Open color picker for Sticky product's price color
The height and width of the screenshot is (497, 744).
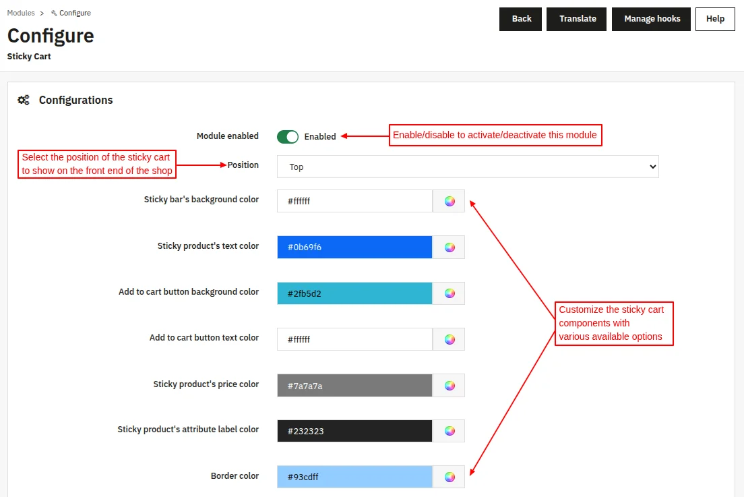point(449,386)
